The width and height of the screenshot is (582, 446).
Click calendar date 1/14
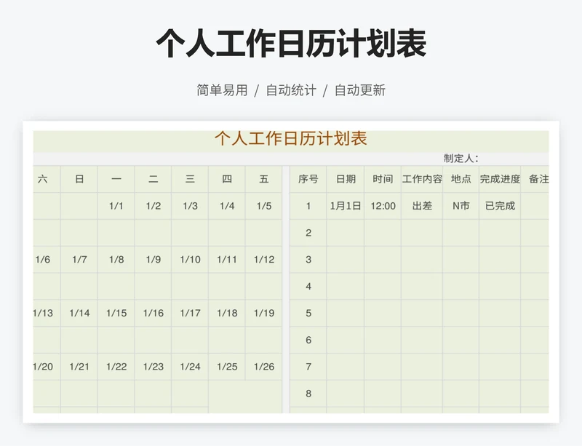click(79, 313)
